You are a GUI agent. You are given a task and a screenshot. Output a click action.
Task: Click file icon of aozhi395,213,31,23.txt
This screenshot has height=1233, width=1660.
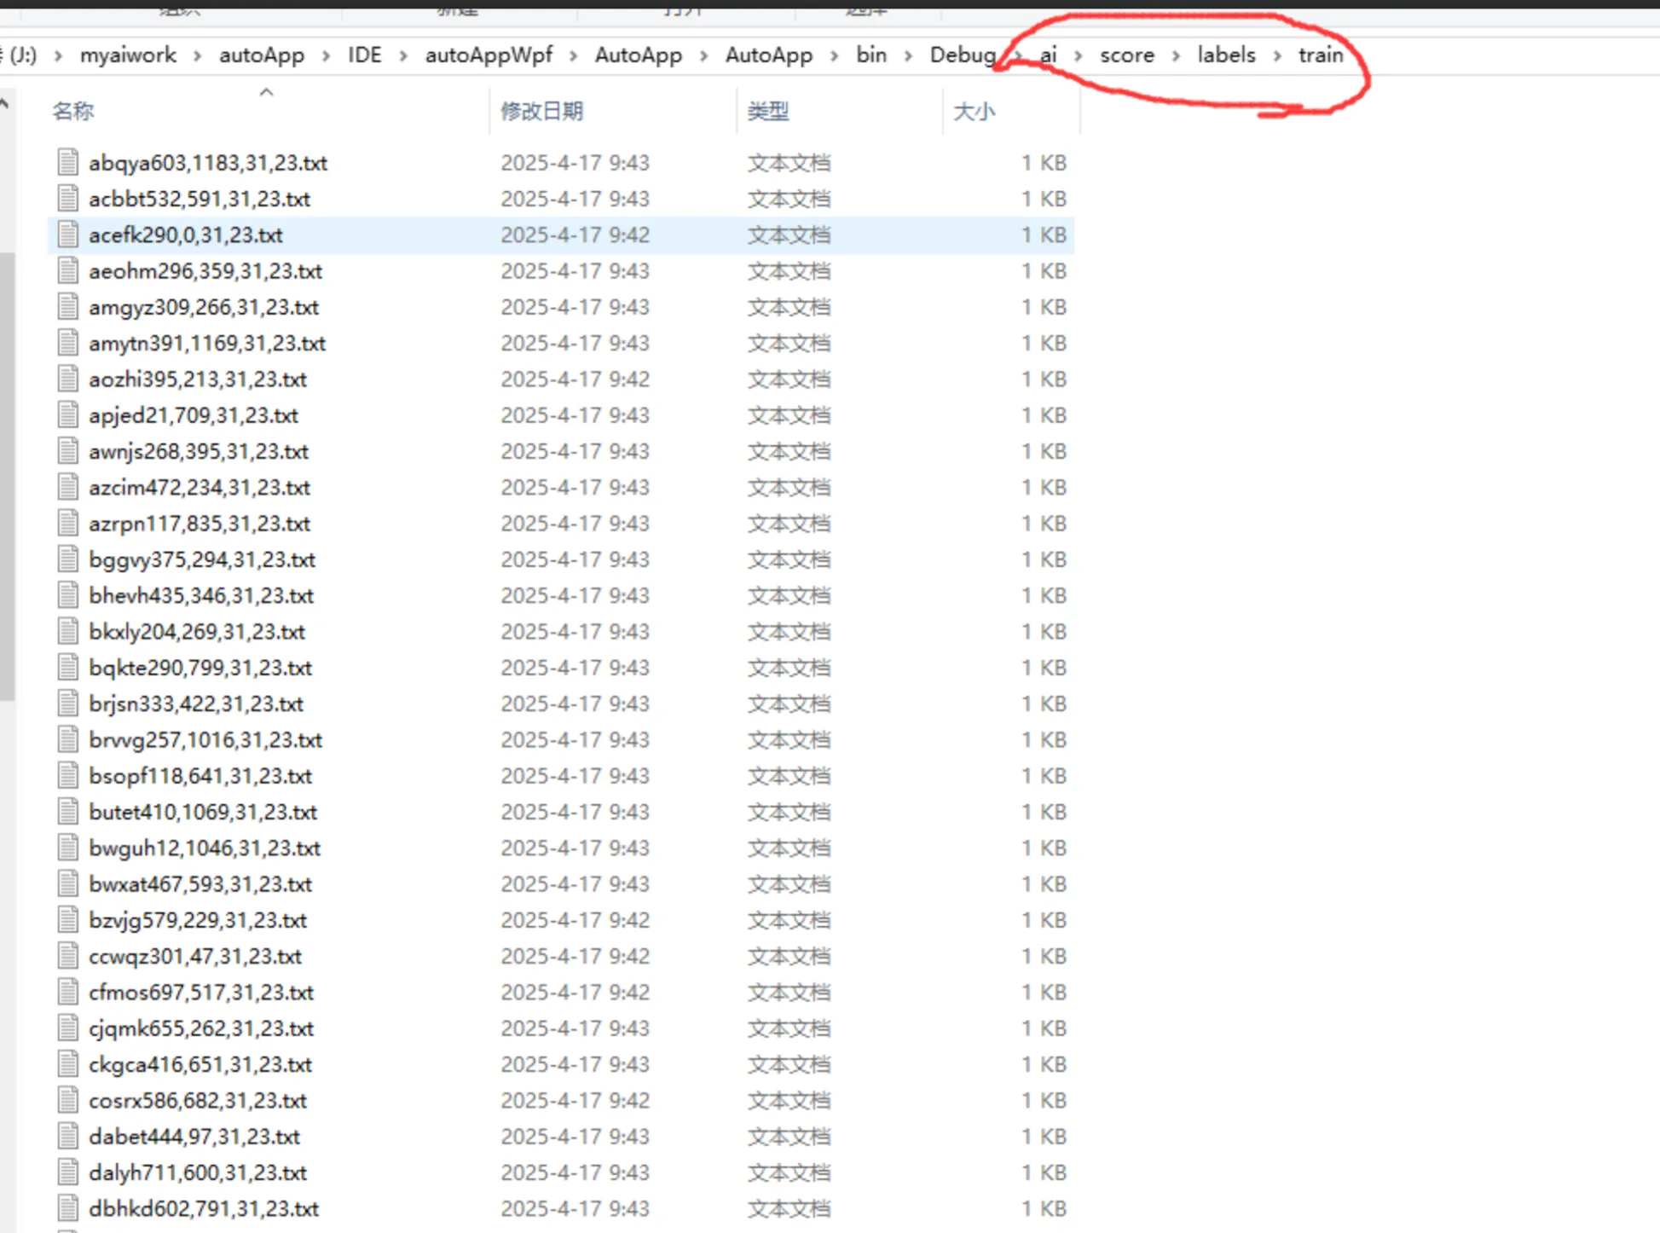68,379
